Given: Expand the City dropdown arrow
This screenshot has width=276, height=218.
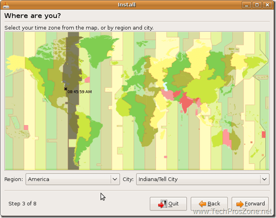Looking at the screenshot, I should point(264,179).
